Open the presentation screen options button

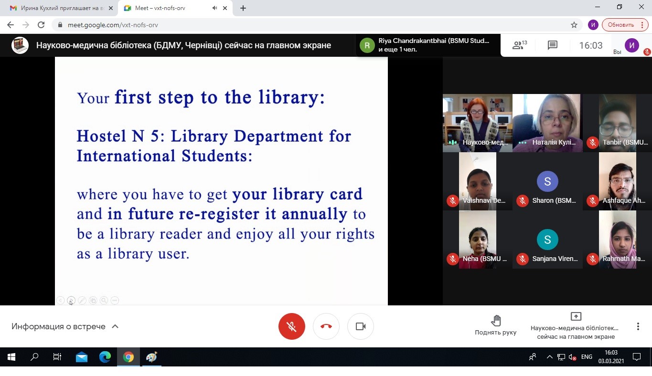point(576,326)
